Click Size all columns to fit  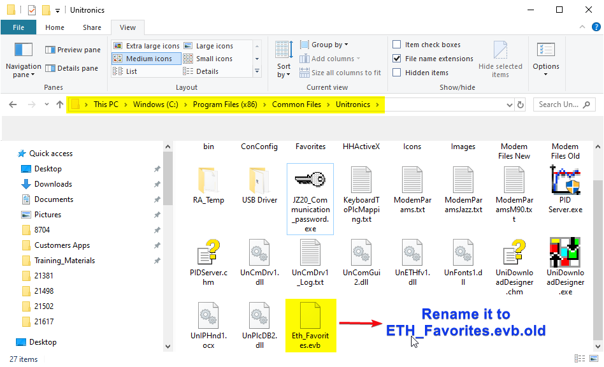point(345,73)
